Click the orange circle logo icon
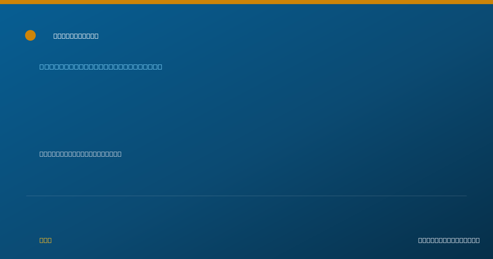 [x=30, y=35]
